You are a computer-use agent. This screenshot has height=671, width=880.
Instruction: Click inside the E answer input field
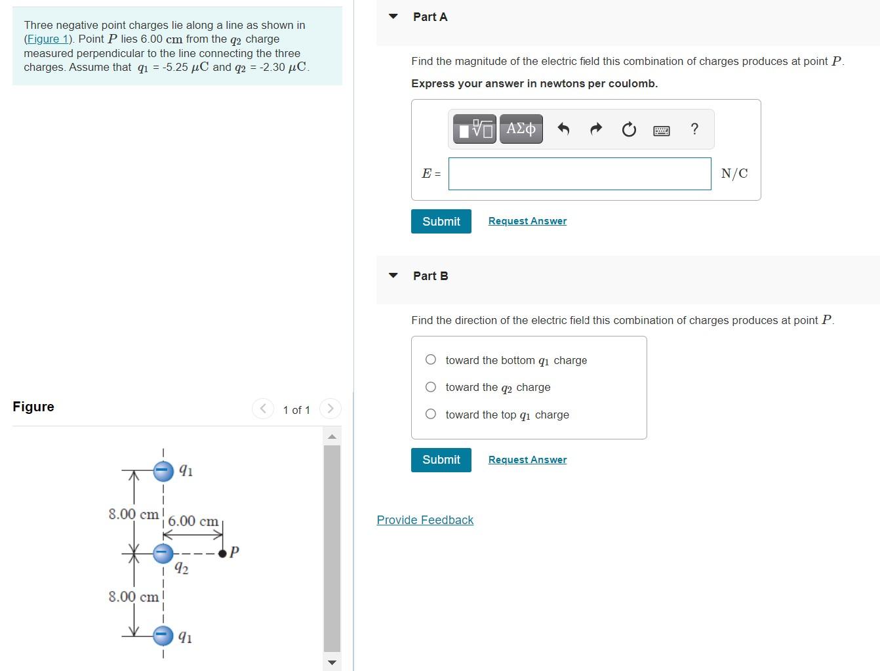click(x=579, y=173)
